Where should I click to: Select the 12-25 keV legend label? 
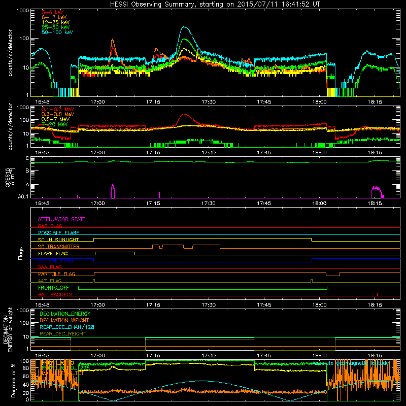56,22
